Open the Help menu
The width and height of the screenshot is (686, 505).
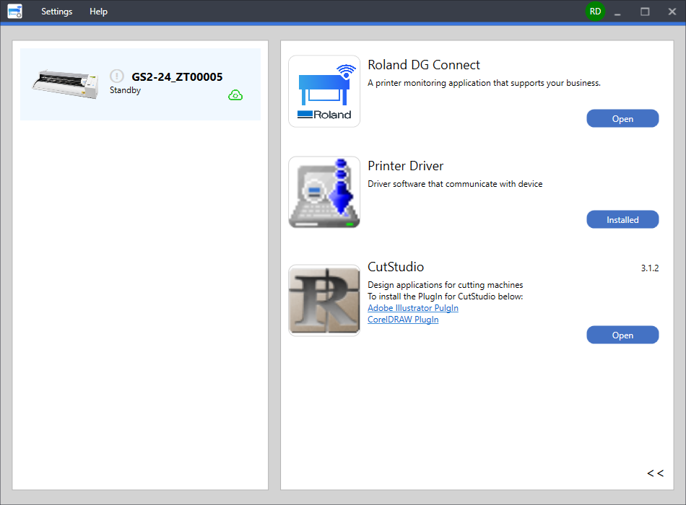(98, 12)
